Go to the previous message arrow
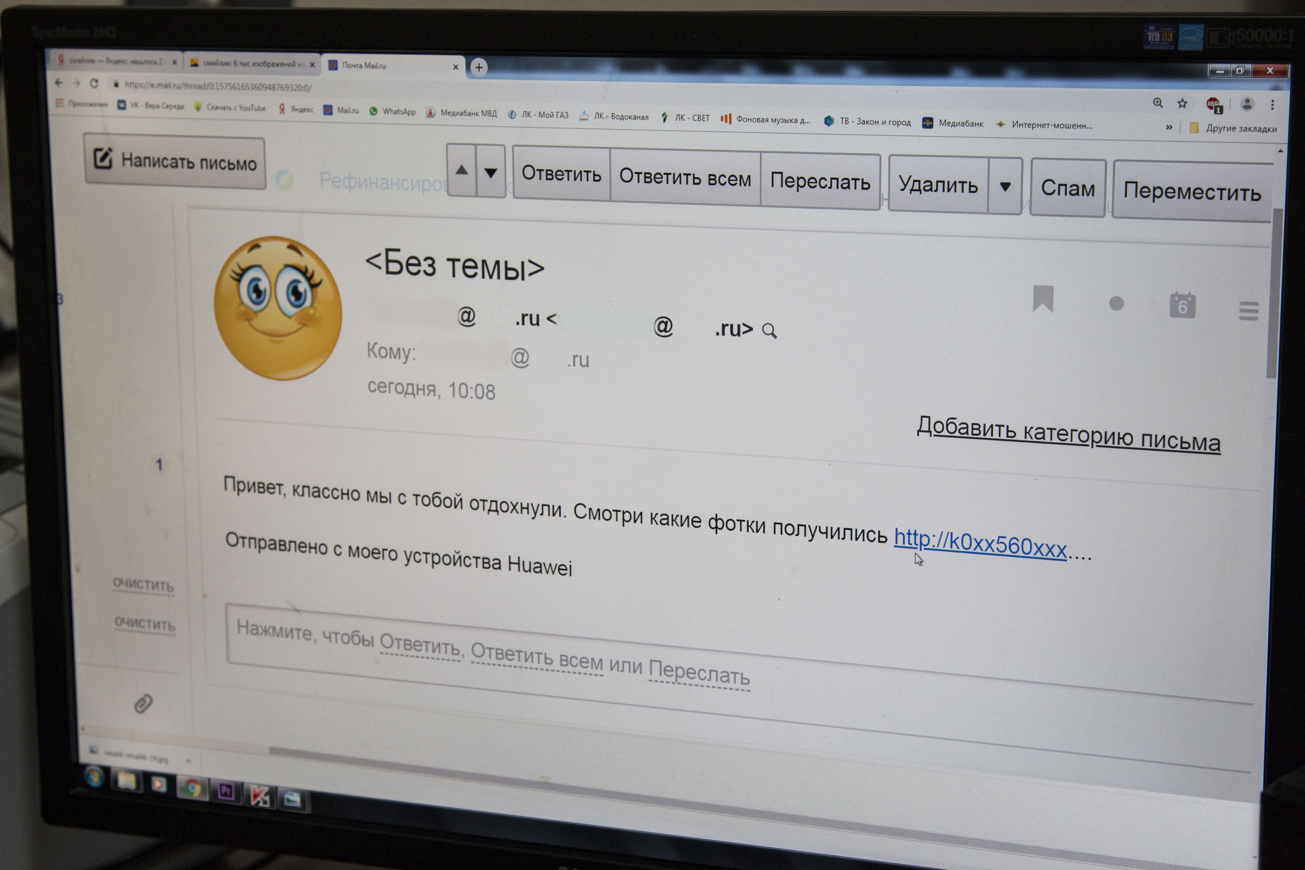This screenshot has width=1305, height=870. 461,170
